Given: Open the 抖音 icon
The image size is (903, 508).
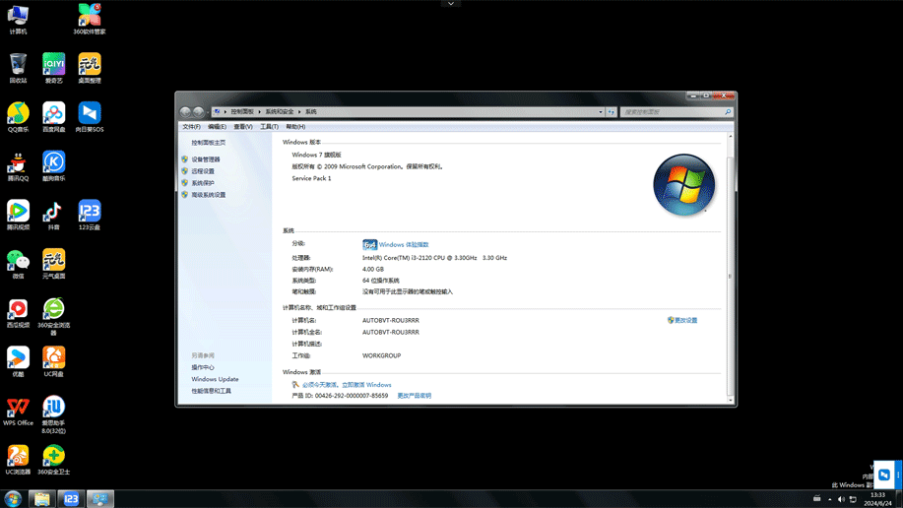Looking at the screenshot, I should (53, 215).
